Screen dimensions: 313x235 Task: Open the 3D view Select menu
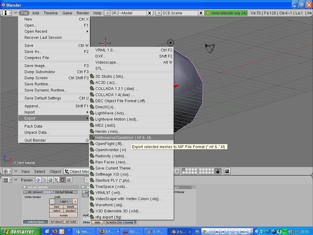point(39,171)
